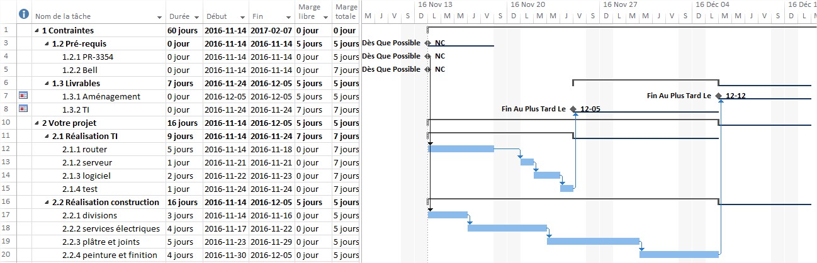817x263 pixels.
Task: Click the Marge libre column header
Action: point(311,12)
